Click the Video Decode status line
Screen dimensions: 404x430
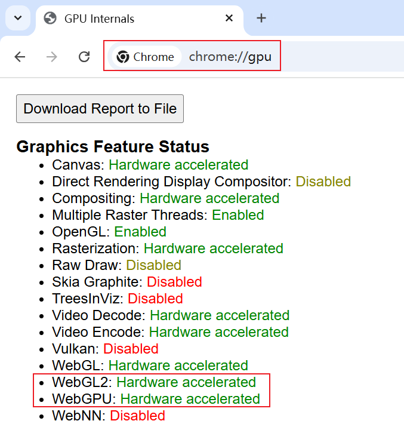[x=171, y=316]
